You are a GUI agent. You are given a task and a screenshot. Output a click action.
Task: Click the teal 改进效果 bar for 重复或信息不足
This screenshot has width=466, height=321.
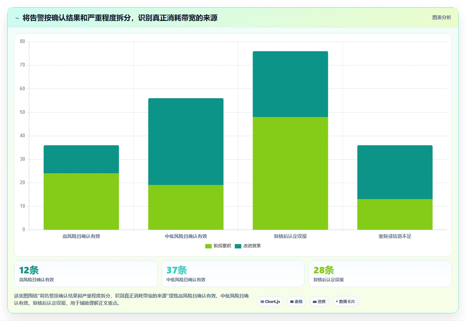pos(395,172)
